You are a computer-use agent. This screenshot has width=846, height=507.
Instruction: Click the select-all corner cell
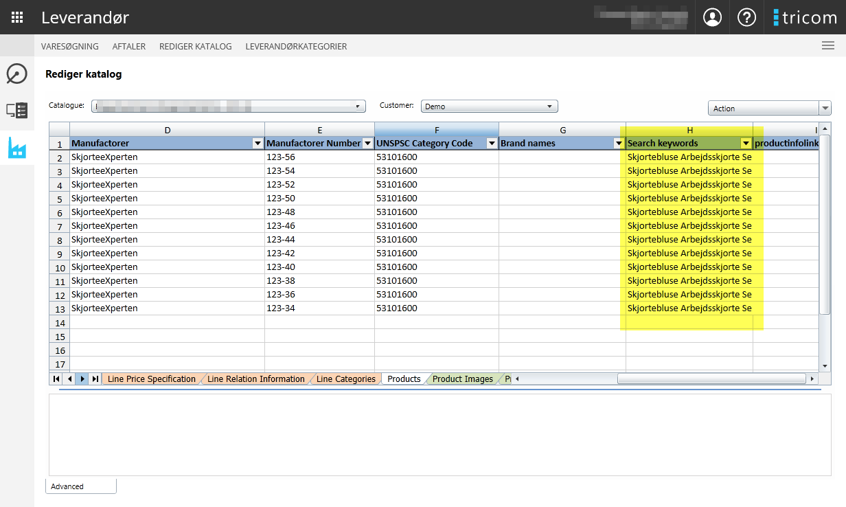60,130
